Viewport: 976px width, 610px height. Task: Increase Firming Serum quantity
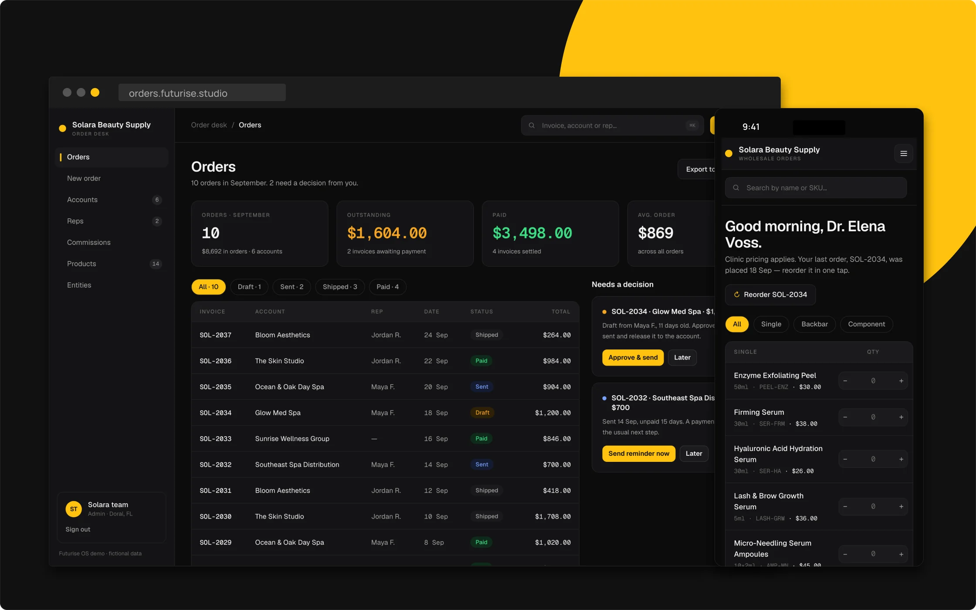901,417
